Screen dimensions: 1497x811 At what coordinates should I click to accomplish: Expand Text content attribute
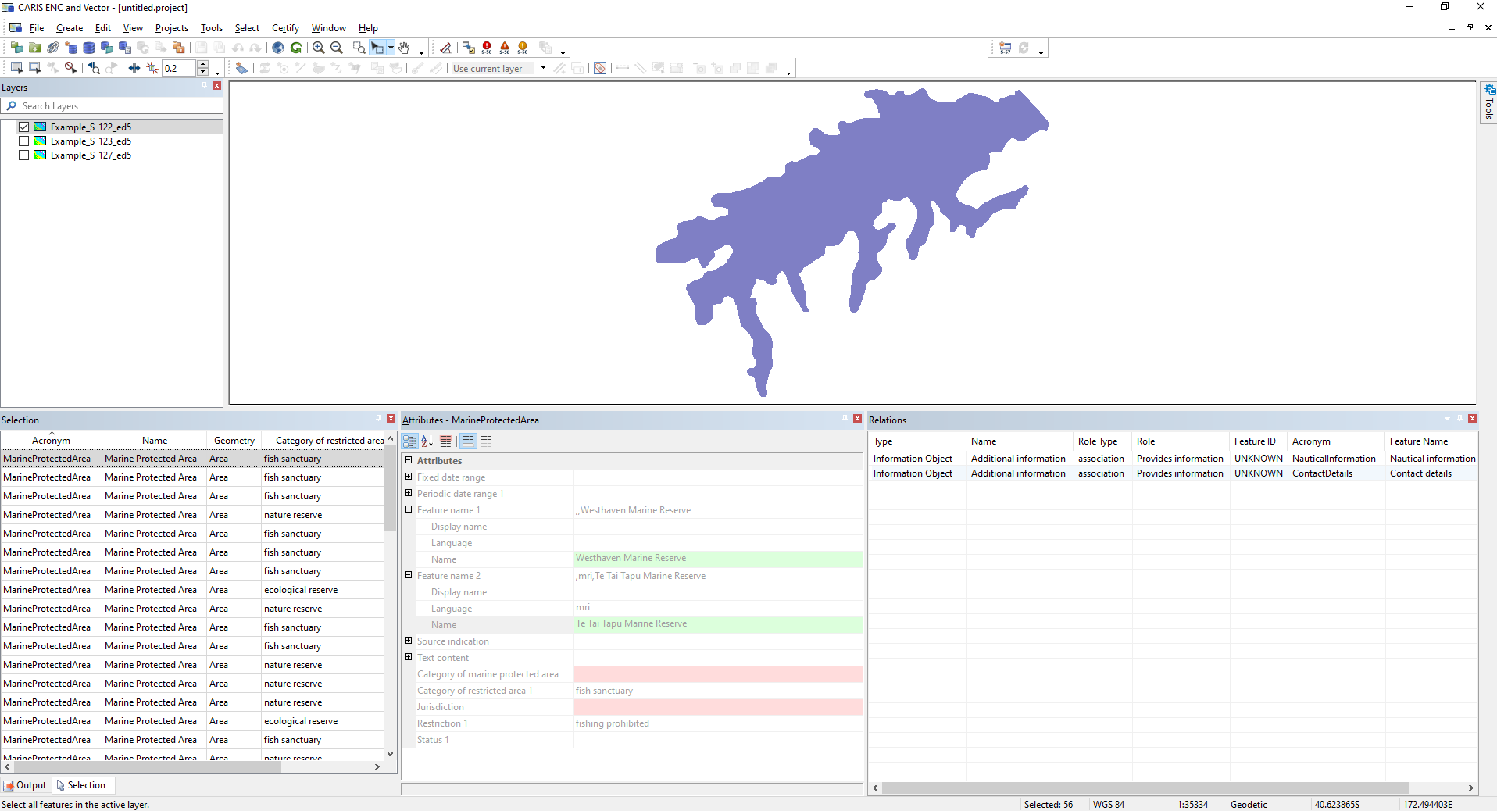[x=408, y=657]
